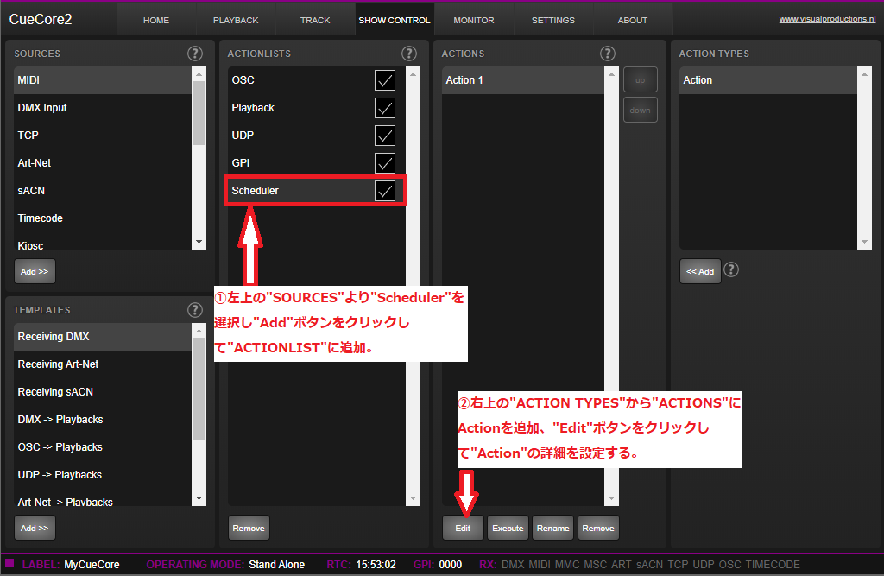Screen dimensions: 884x576
Task: Click the purple status indicator square
Action: (9, 564)
